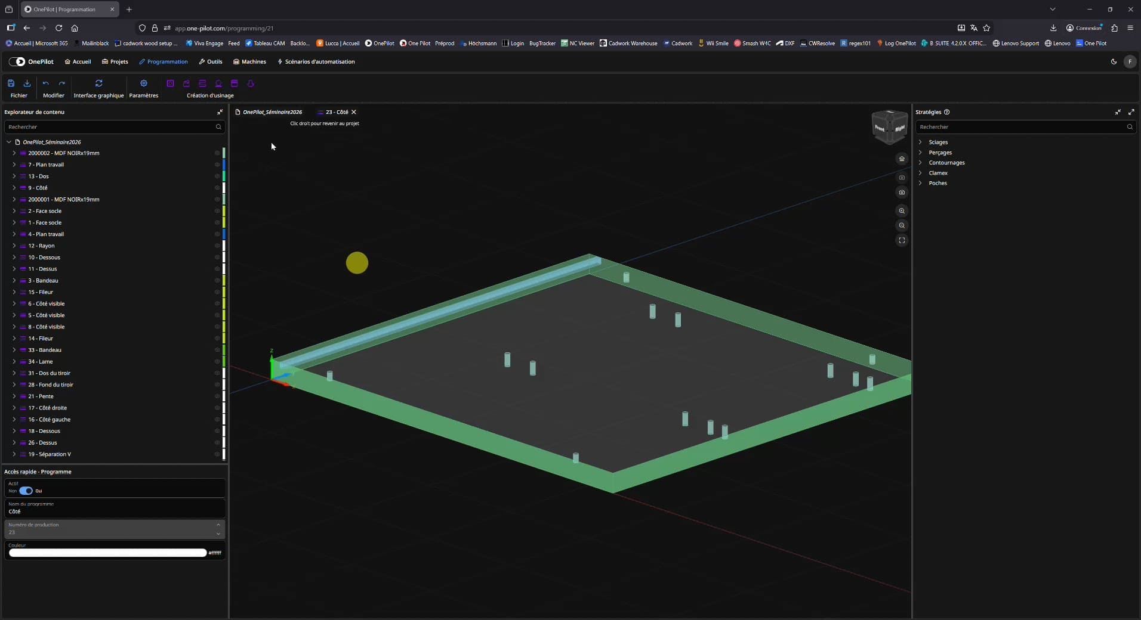Open the user avatar F menu

[1130, 61]
